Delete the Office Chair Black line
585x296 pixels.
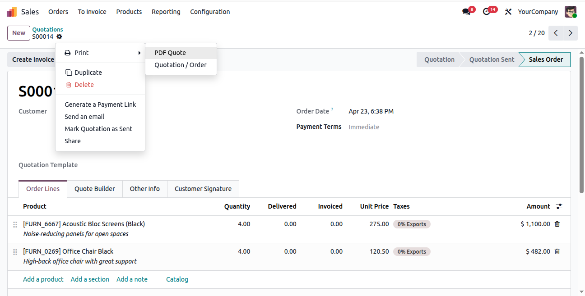coord(557,251)
